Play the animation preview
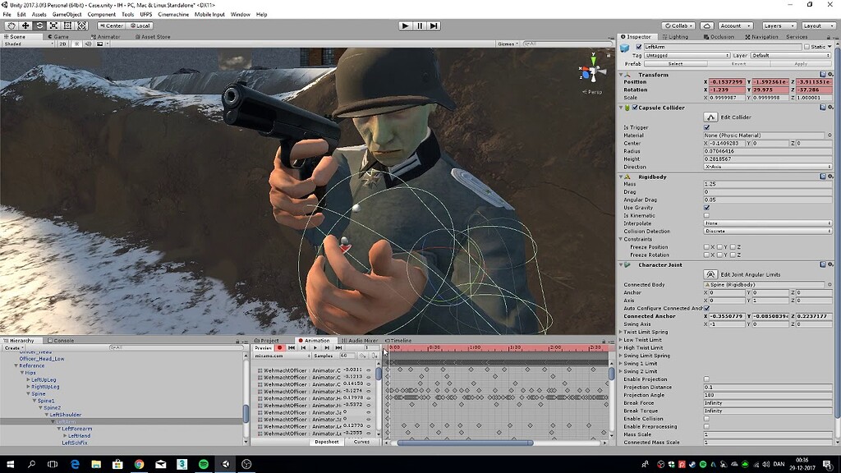This screenshot has height=473, width=841. [x=315, y=347]
